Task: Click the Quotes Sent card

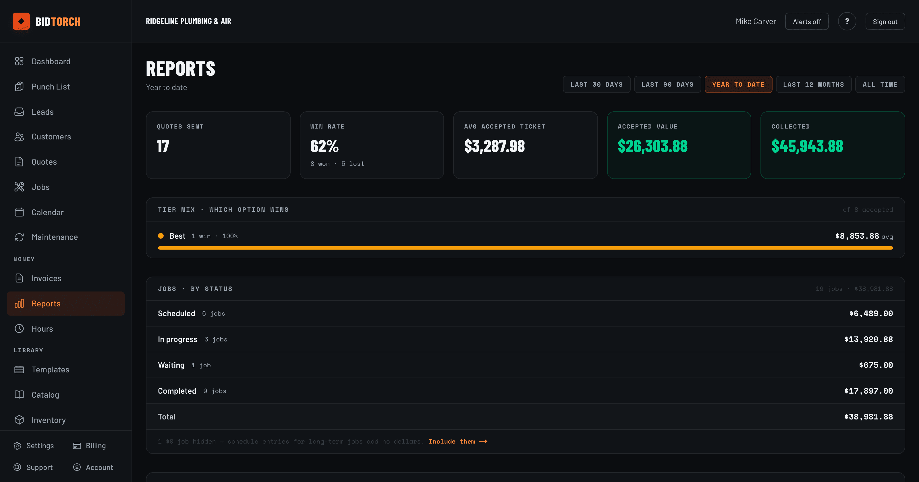Action: click(218, 145)
